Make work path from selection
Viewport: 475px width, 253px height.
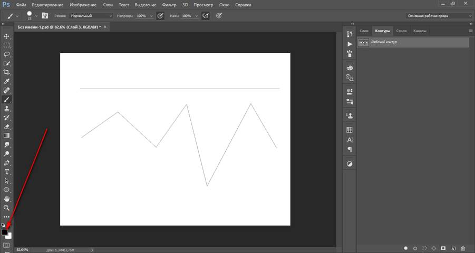coord(434,248)
